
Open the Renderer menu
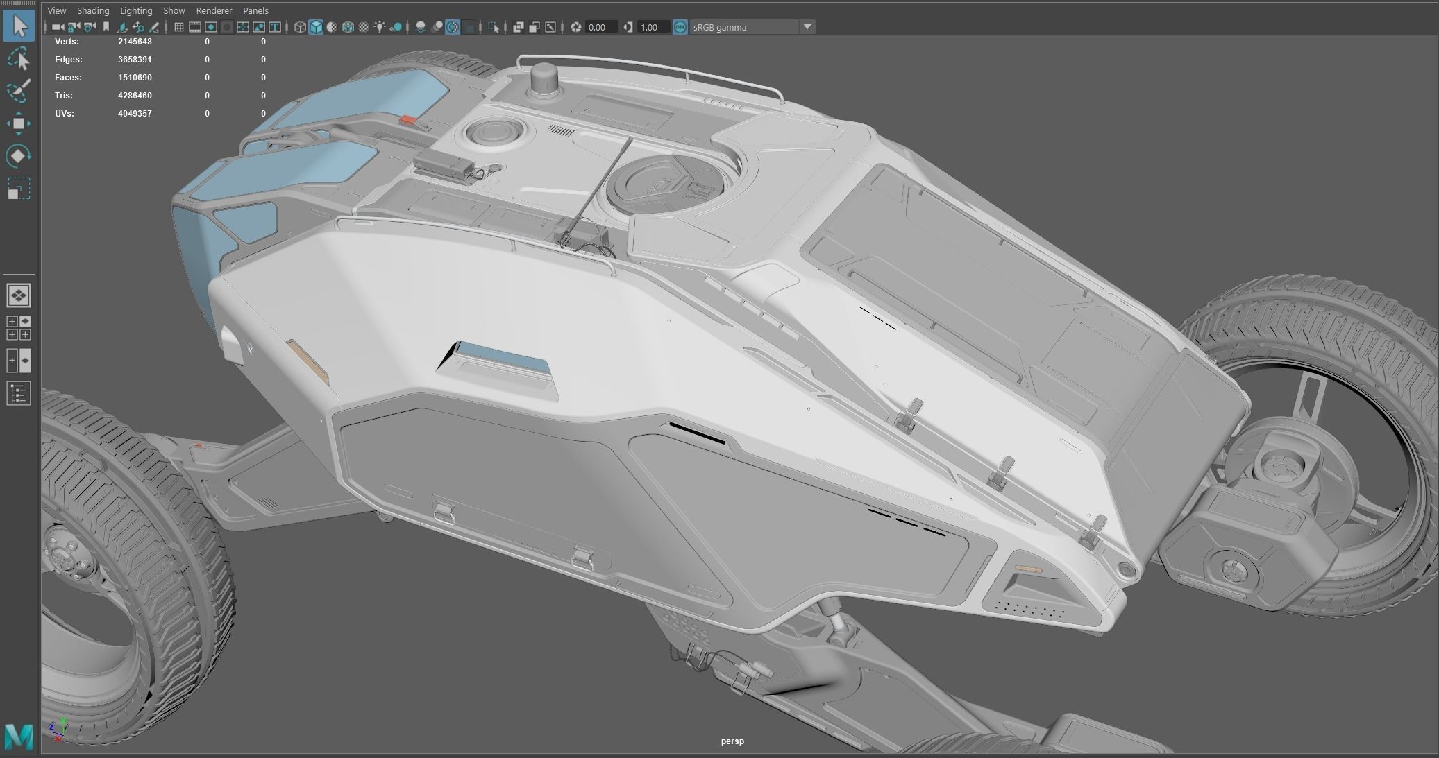tap(214, 10)
